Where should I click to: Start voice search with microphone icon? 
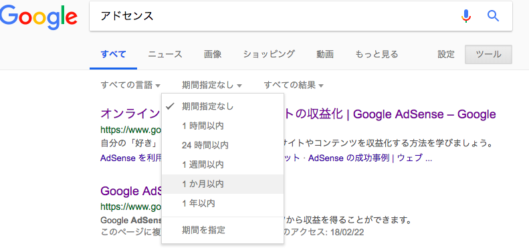pos(466,16)
